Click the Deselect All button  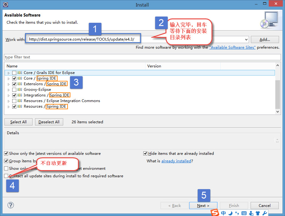(x=49, y=122)
